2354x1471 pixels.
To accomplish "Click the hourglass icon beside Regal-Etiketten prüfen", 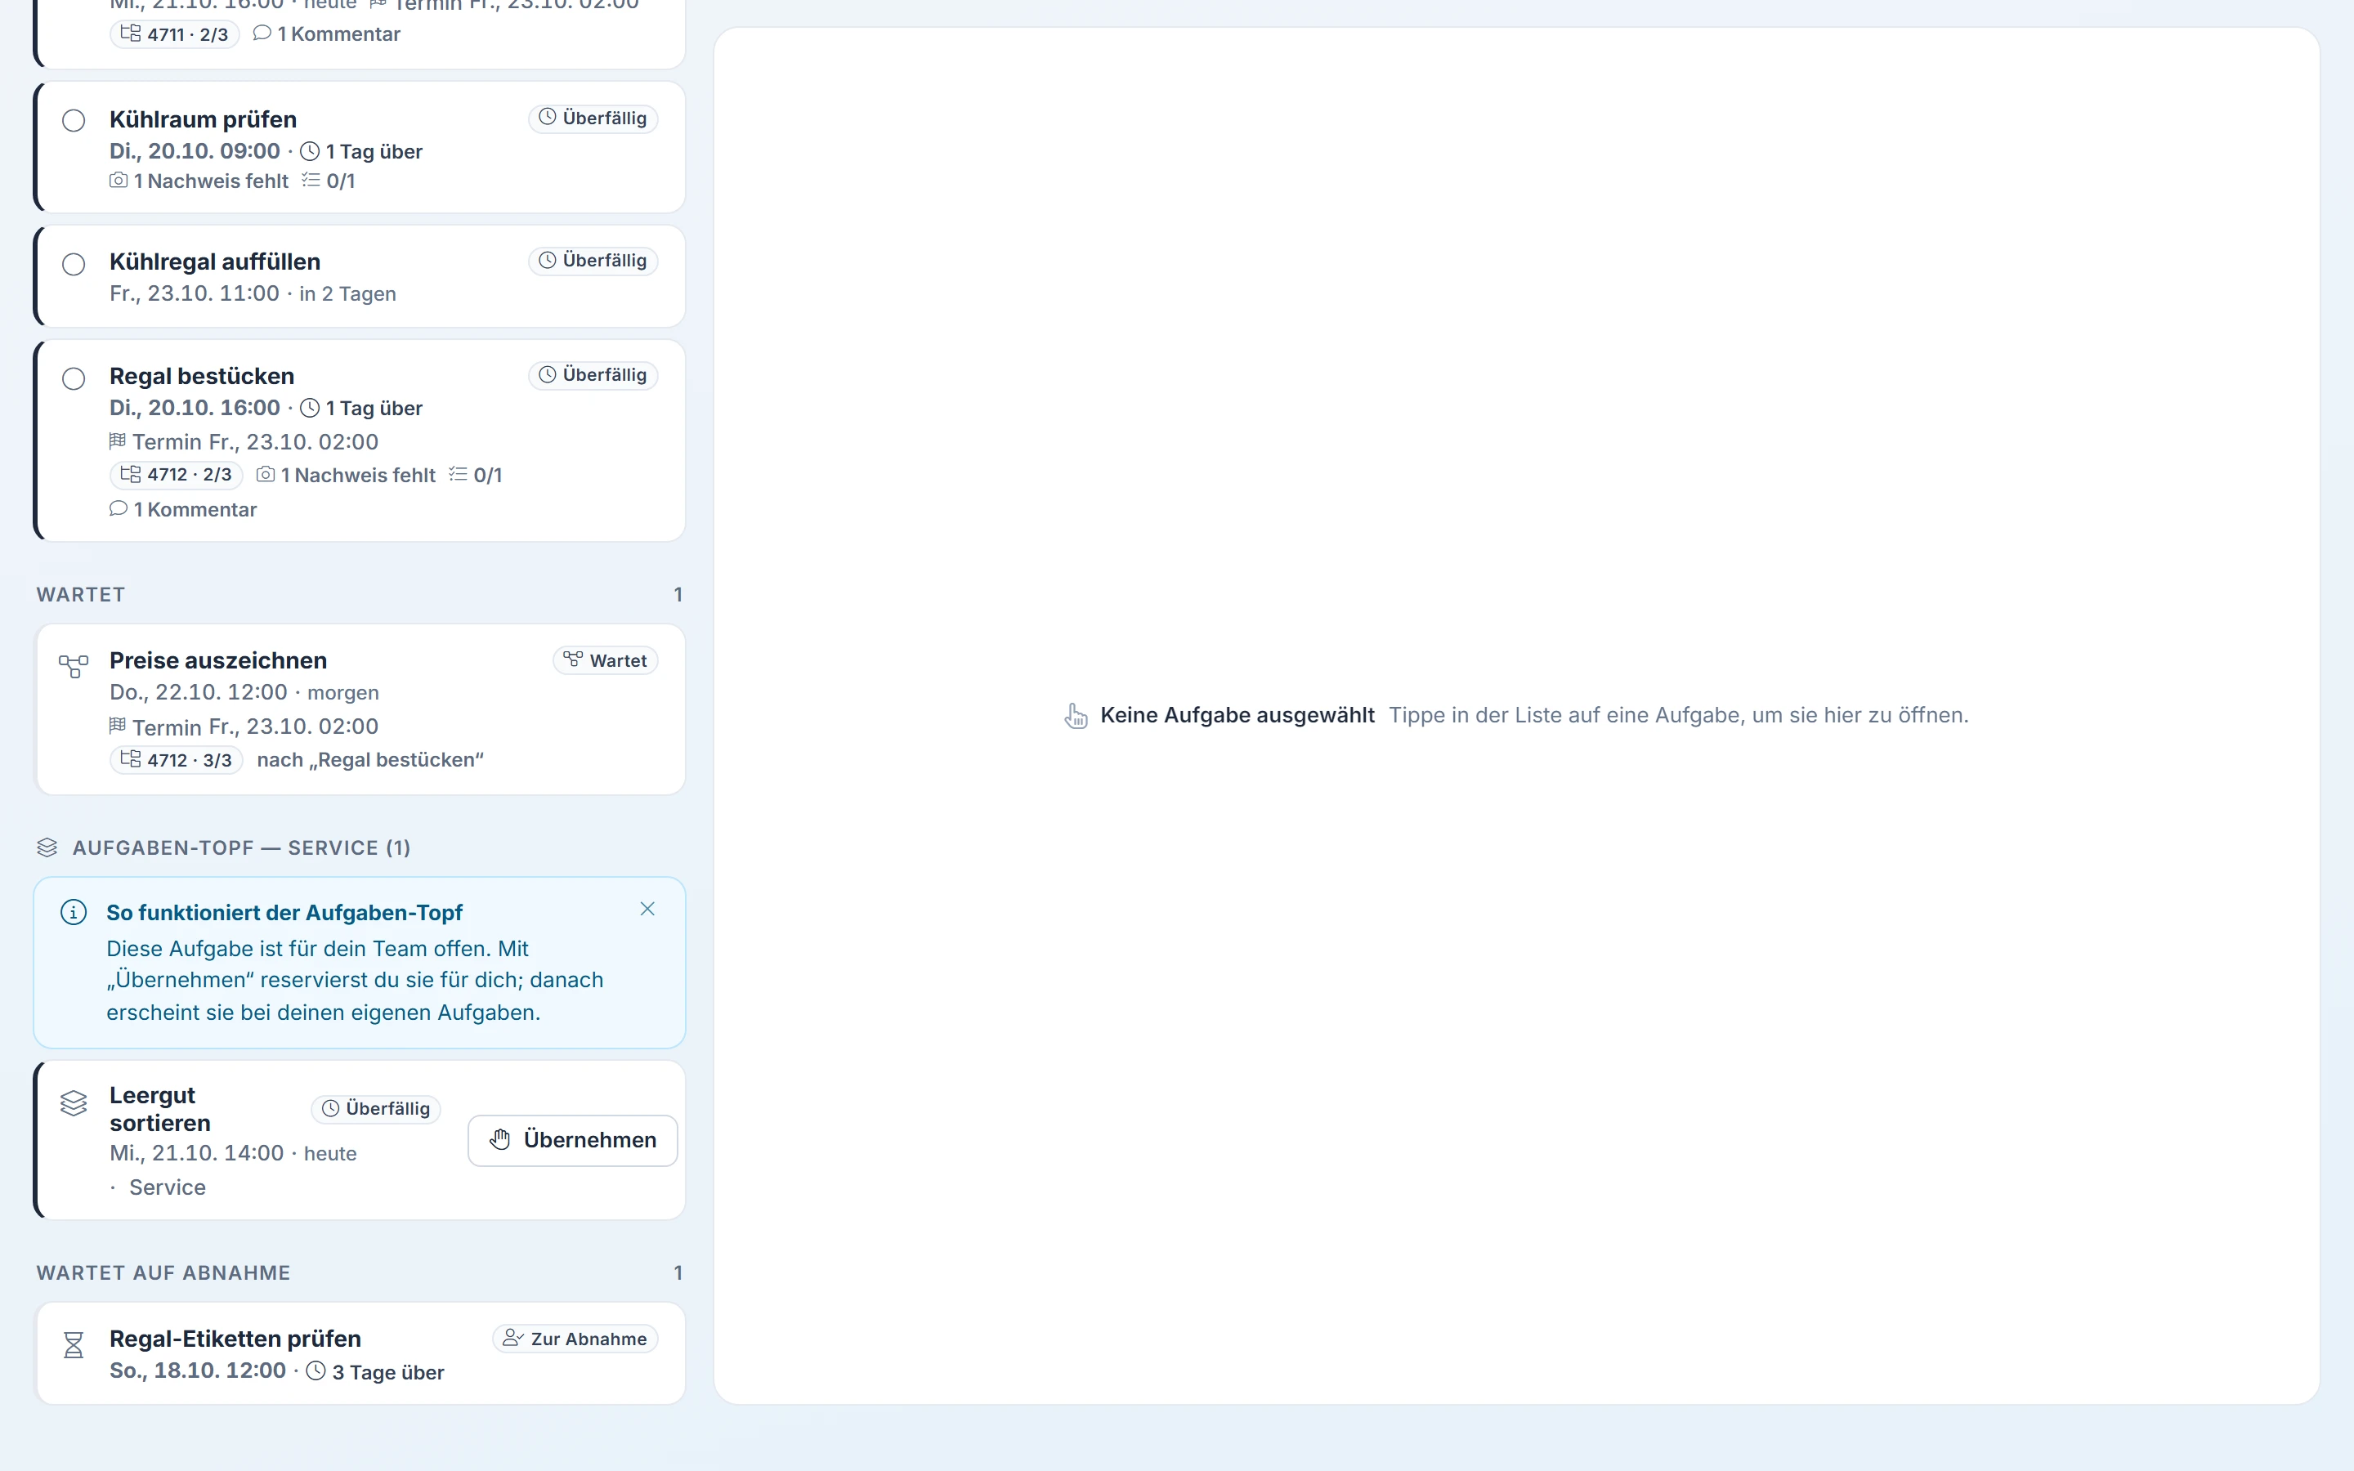I will point(74,1345).
